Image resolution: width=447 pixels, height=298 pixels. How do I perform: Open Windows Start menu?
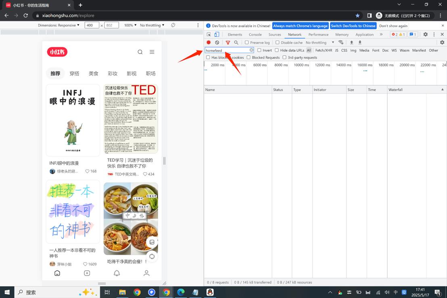point(7,292)
